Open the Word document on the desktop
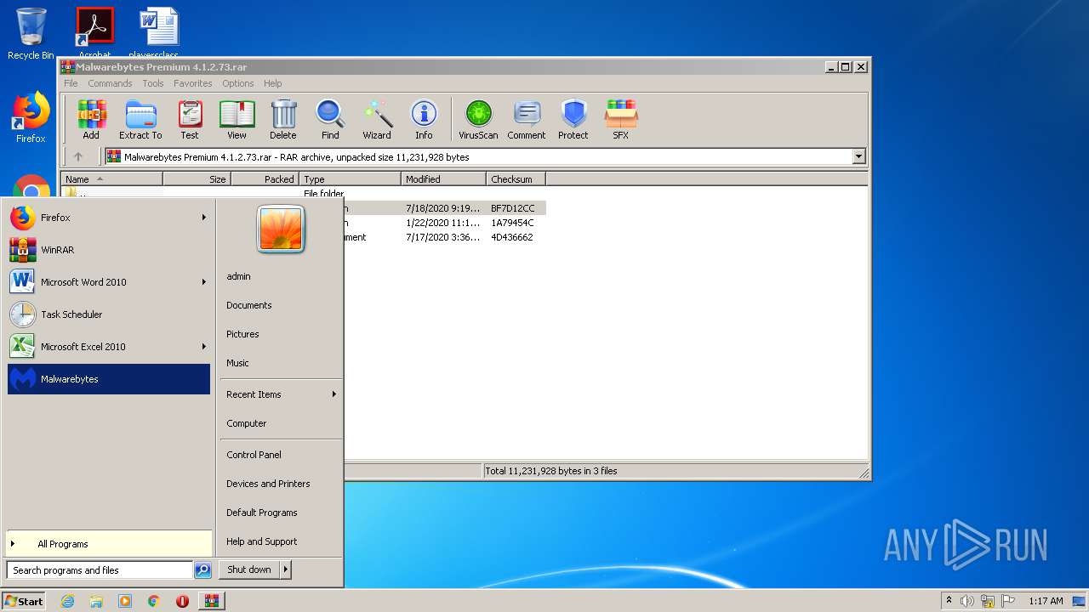The image size is (1089, 612). [x=159, y=32]
